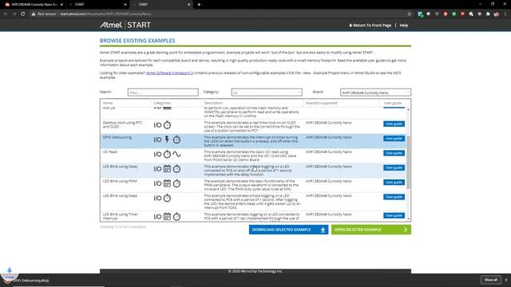Select the active third START browser tab
The width and height of the screenshot is (511, 287).
[161, 5]
